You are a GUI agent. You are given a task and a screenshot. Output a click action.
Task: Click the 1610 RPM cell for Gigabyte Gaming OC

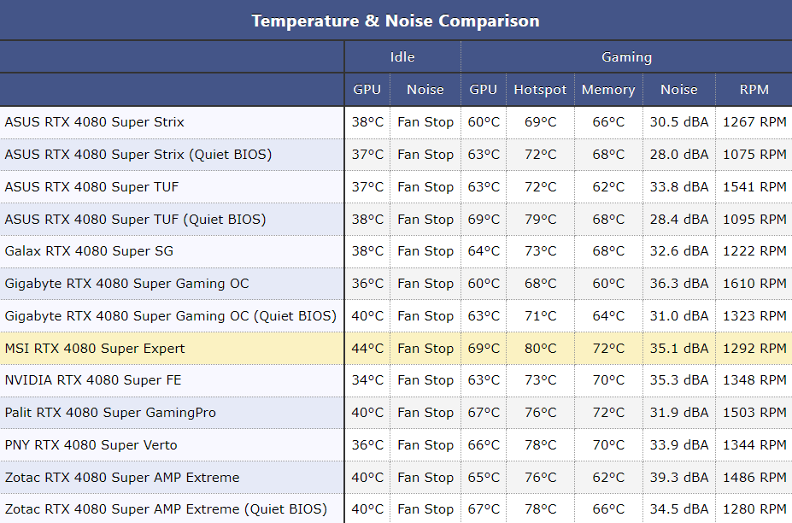point(754,284)
